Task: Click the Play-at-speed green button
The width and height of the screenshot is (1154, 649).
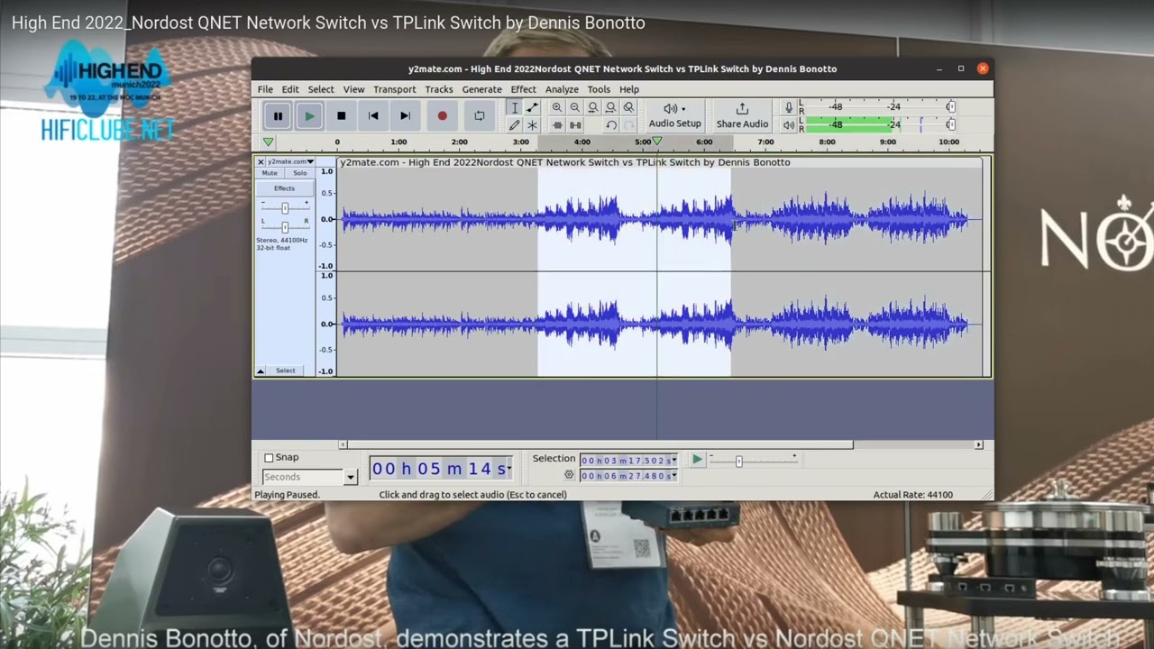Action: pyautogui.click(x=697, y=459)
